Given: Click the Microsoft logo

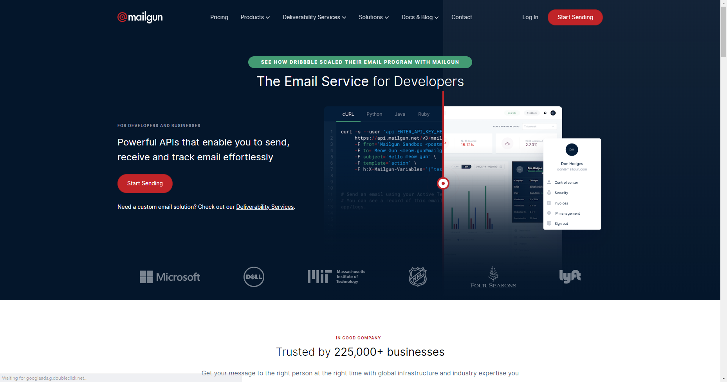Looking at the screenshot, I should [170, 277].
